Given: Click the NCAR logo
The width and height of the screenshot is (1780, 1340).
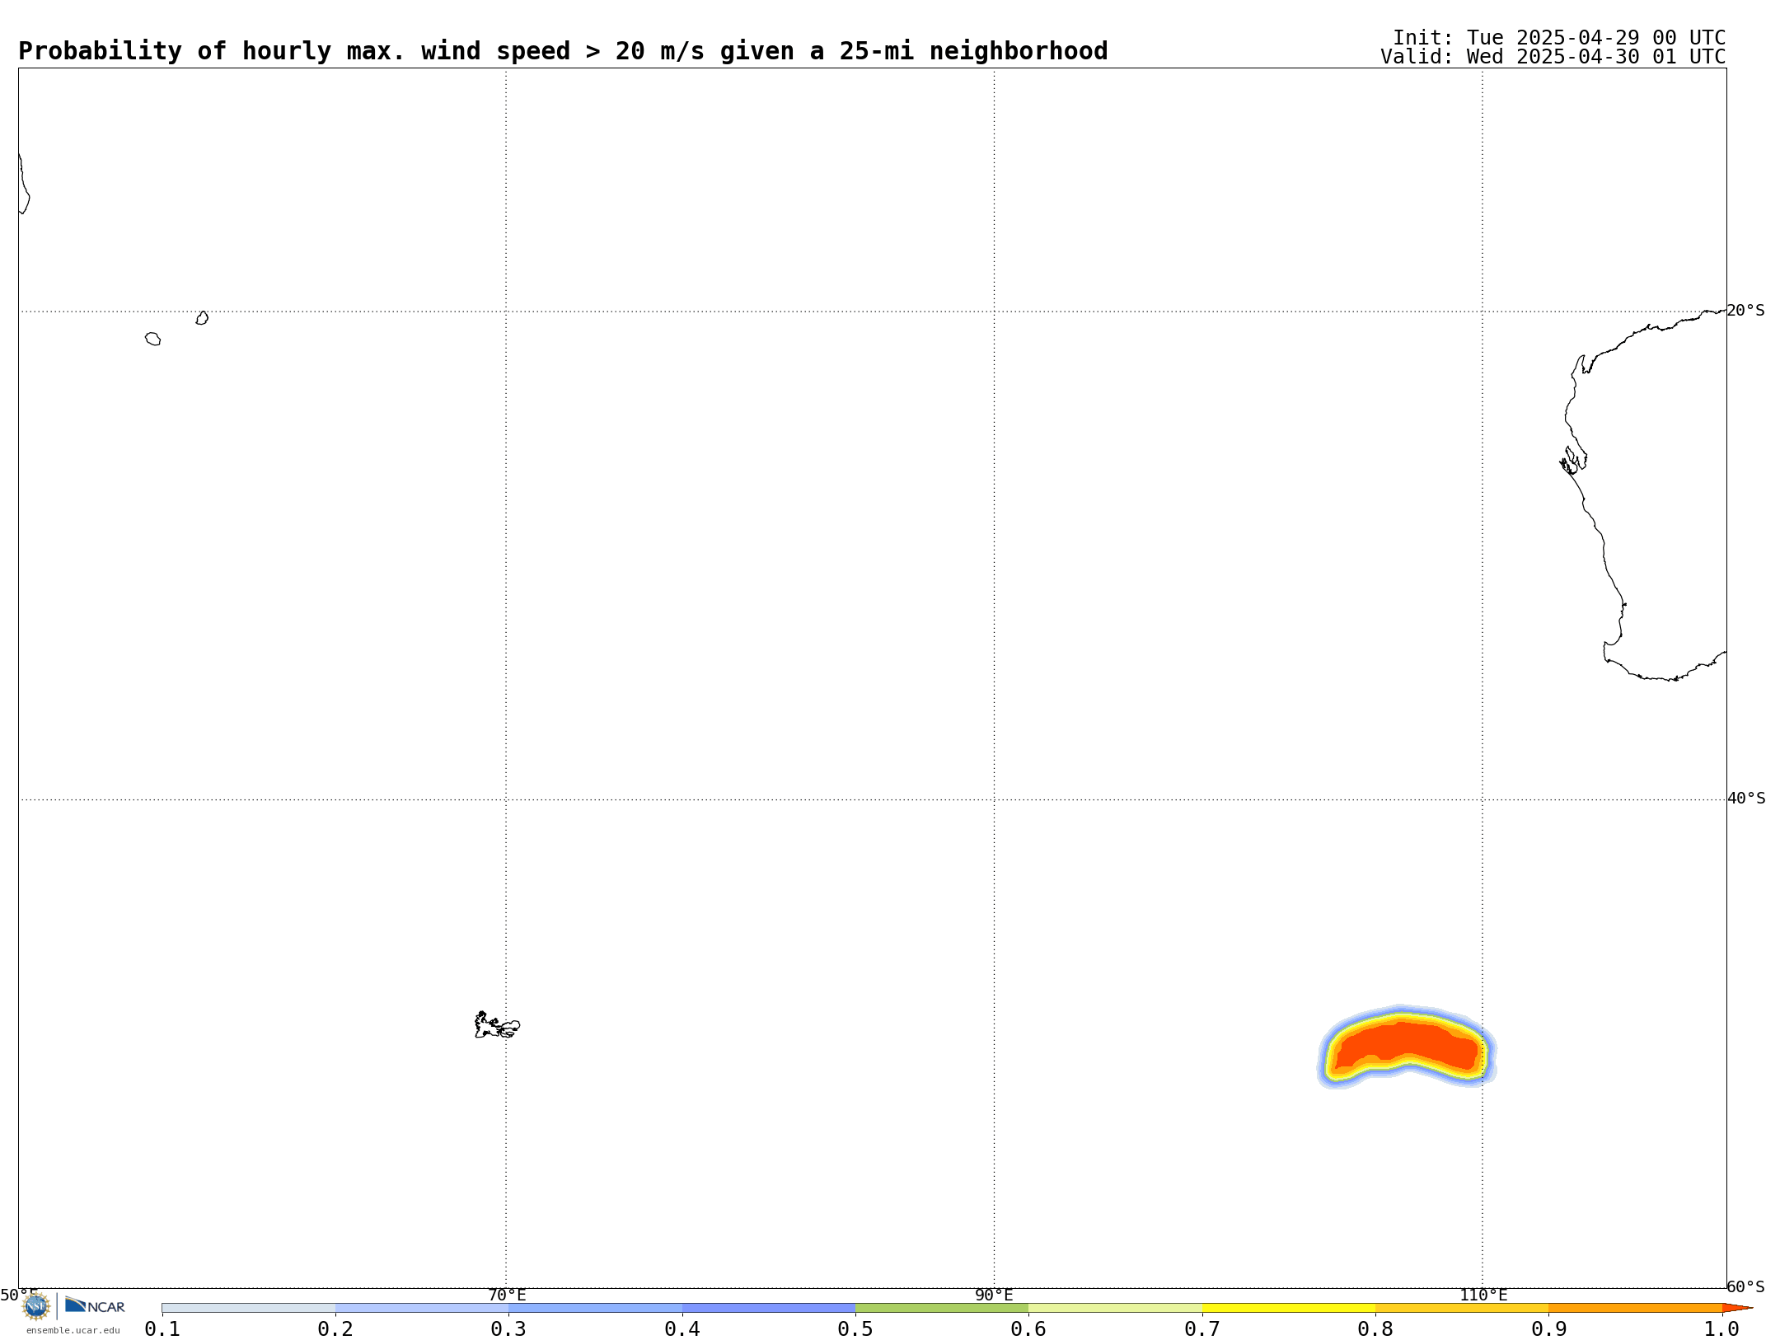Looking at the screenshot, I should click(x=95, y=1305).
